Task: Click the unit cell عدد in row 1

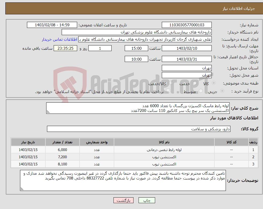Action: pos(97,150)
